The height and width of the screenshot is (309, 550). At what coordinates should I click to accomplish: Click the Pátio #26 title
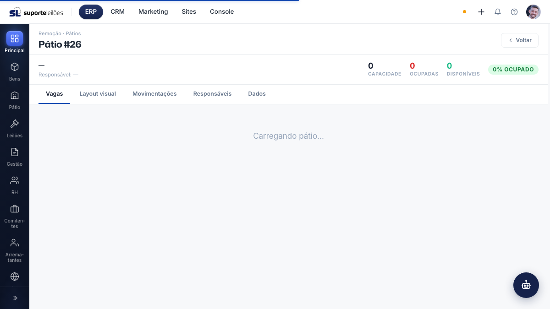click(x=60, y=44)
